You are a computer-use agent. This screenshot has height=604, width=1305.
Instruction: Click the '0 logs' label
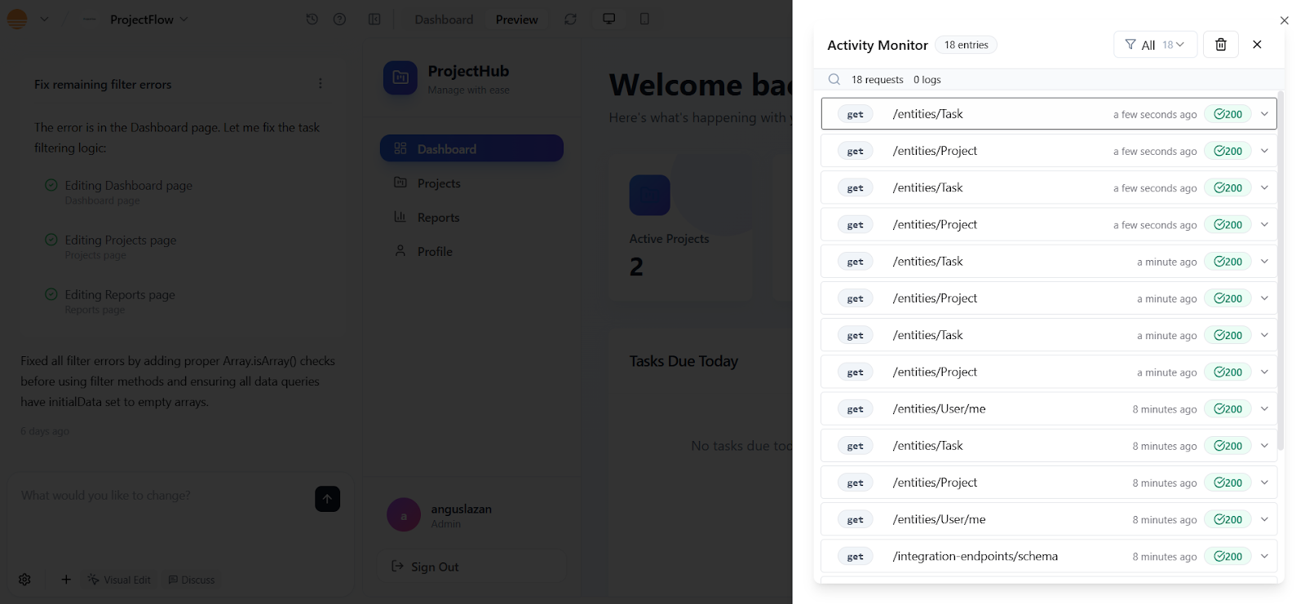click(927, 79)
